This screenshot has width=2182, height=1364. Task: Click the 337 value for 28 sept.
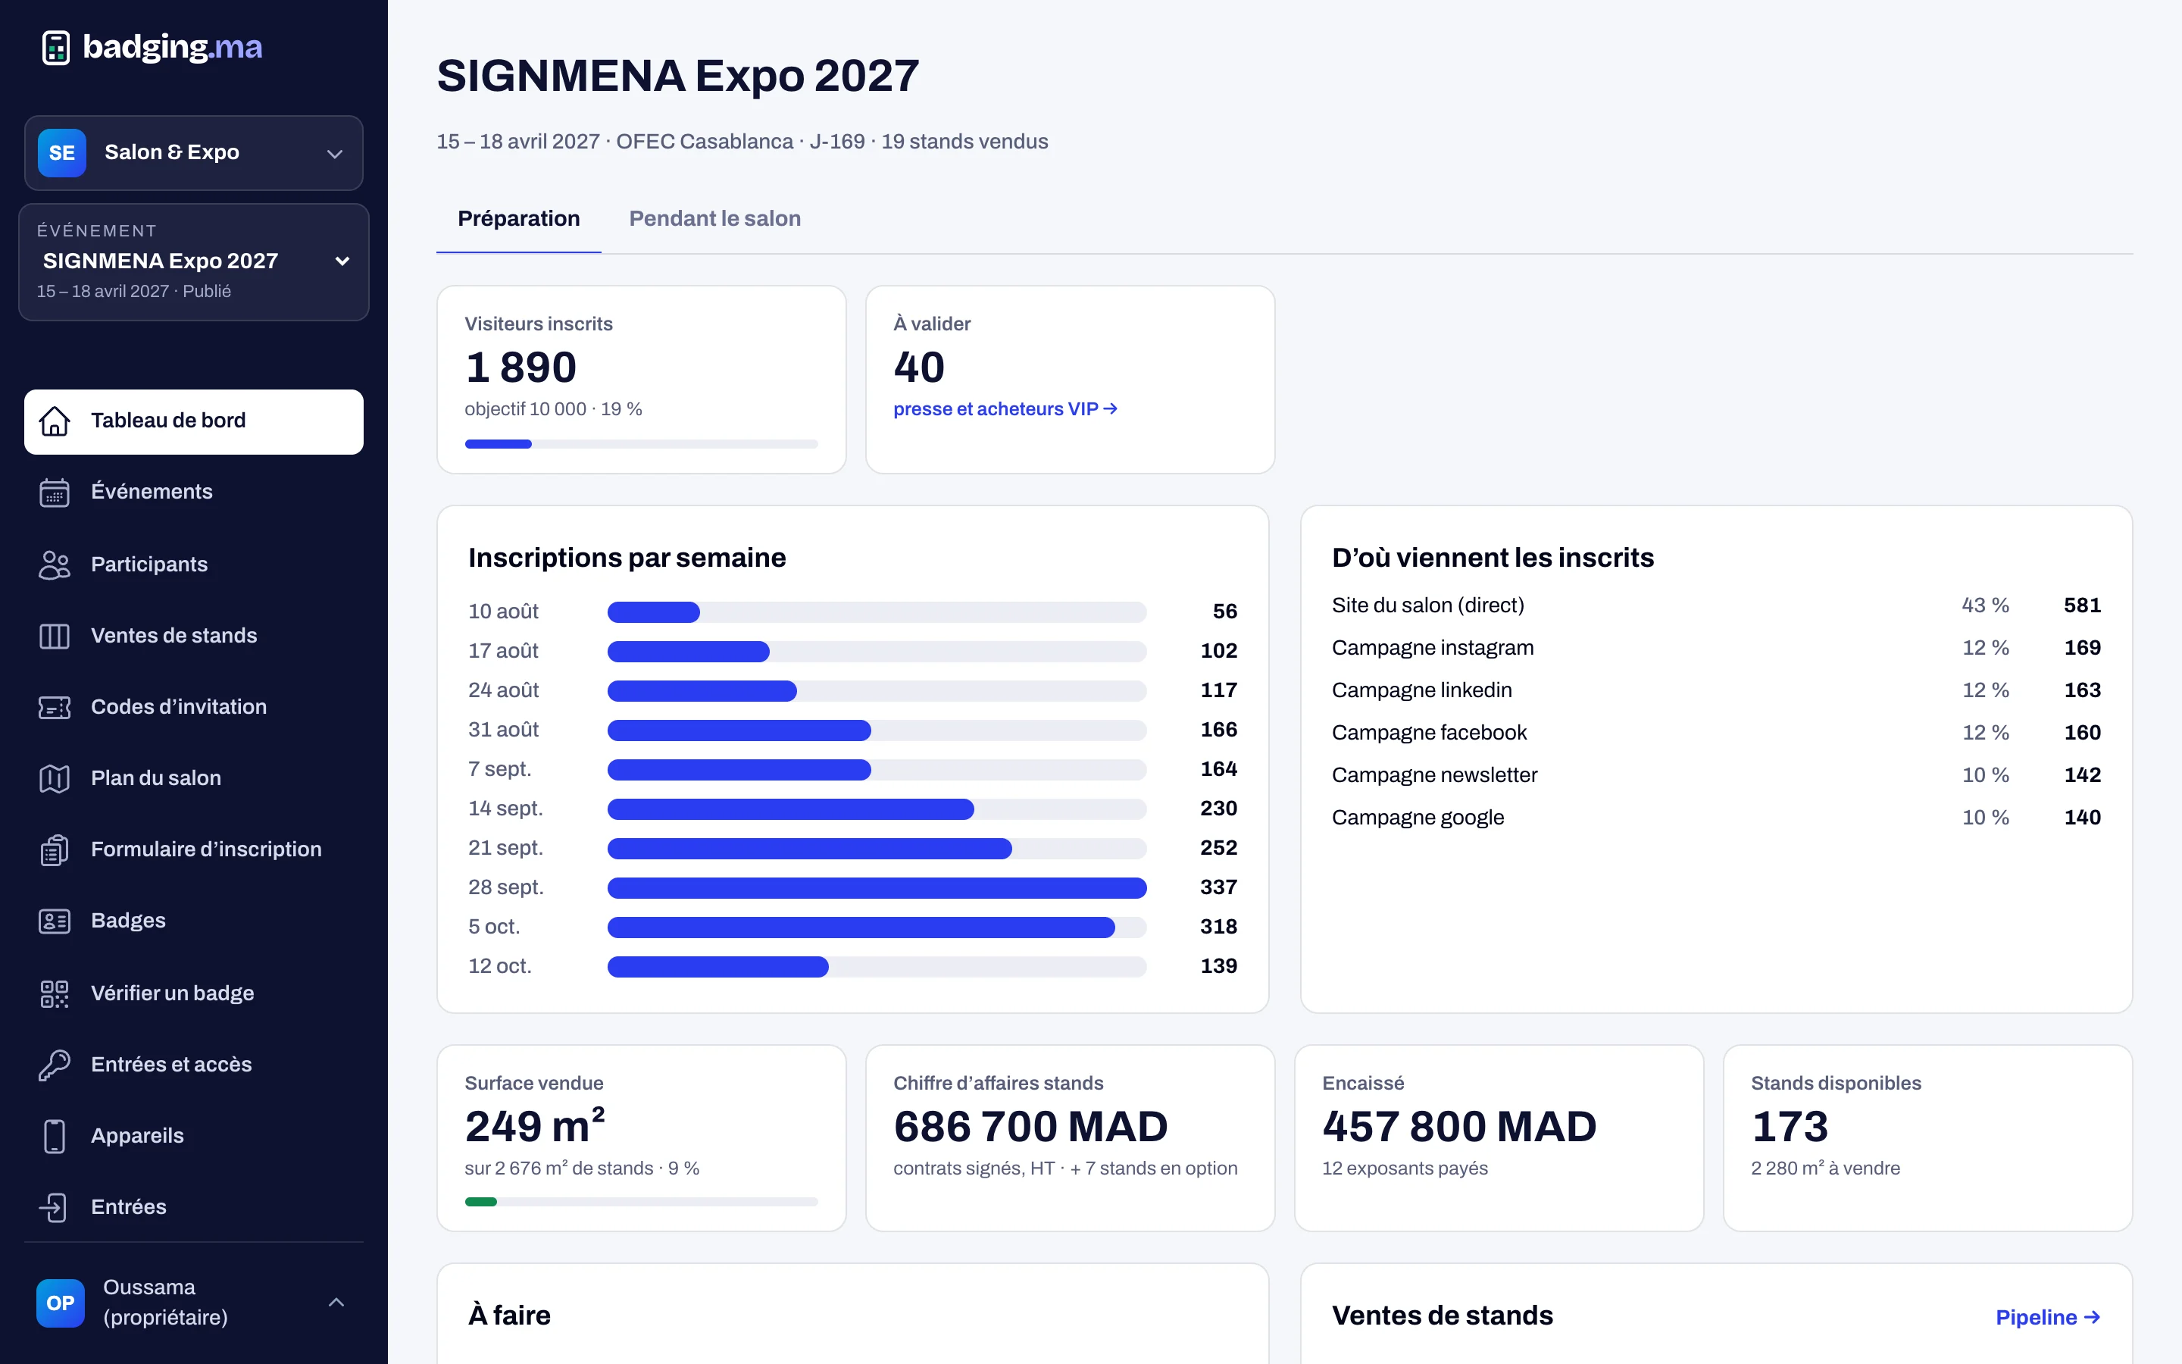[x=1218, y=887]
